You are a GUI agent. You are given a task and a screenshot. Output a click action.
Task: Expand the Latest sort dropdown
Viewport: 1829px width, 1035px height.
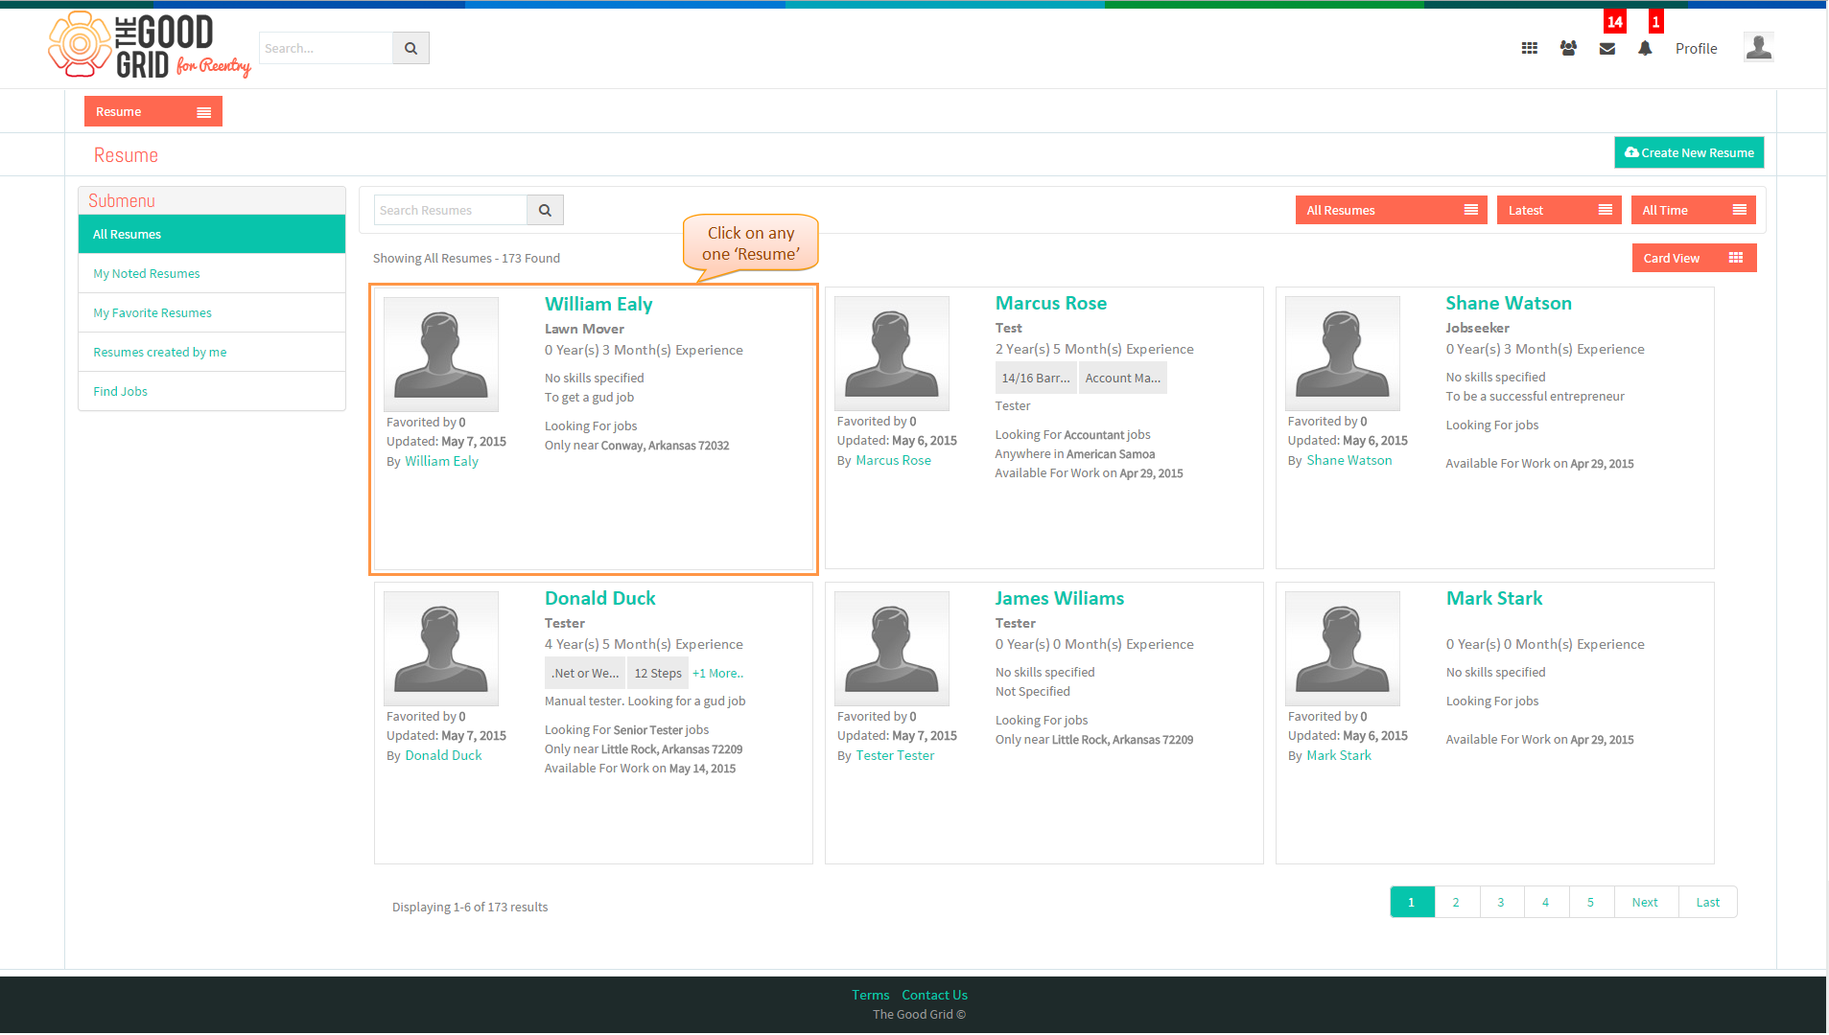point(1559,210)
